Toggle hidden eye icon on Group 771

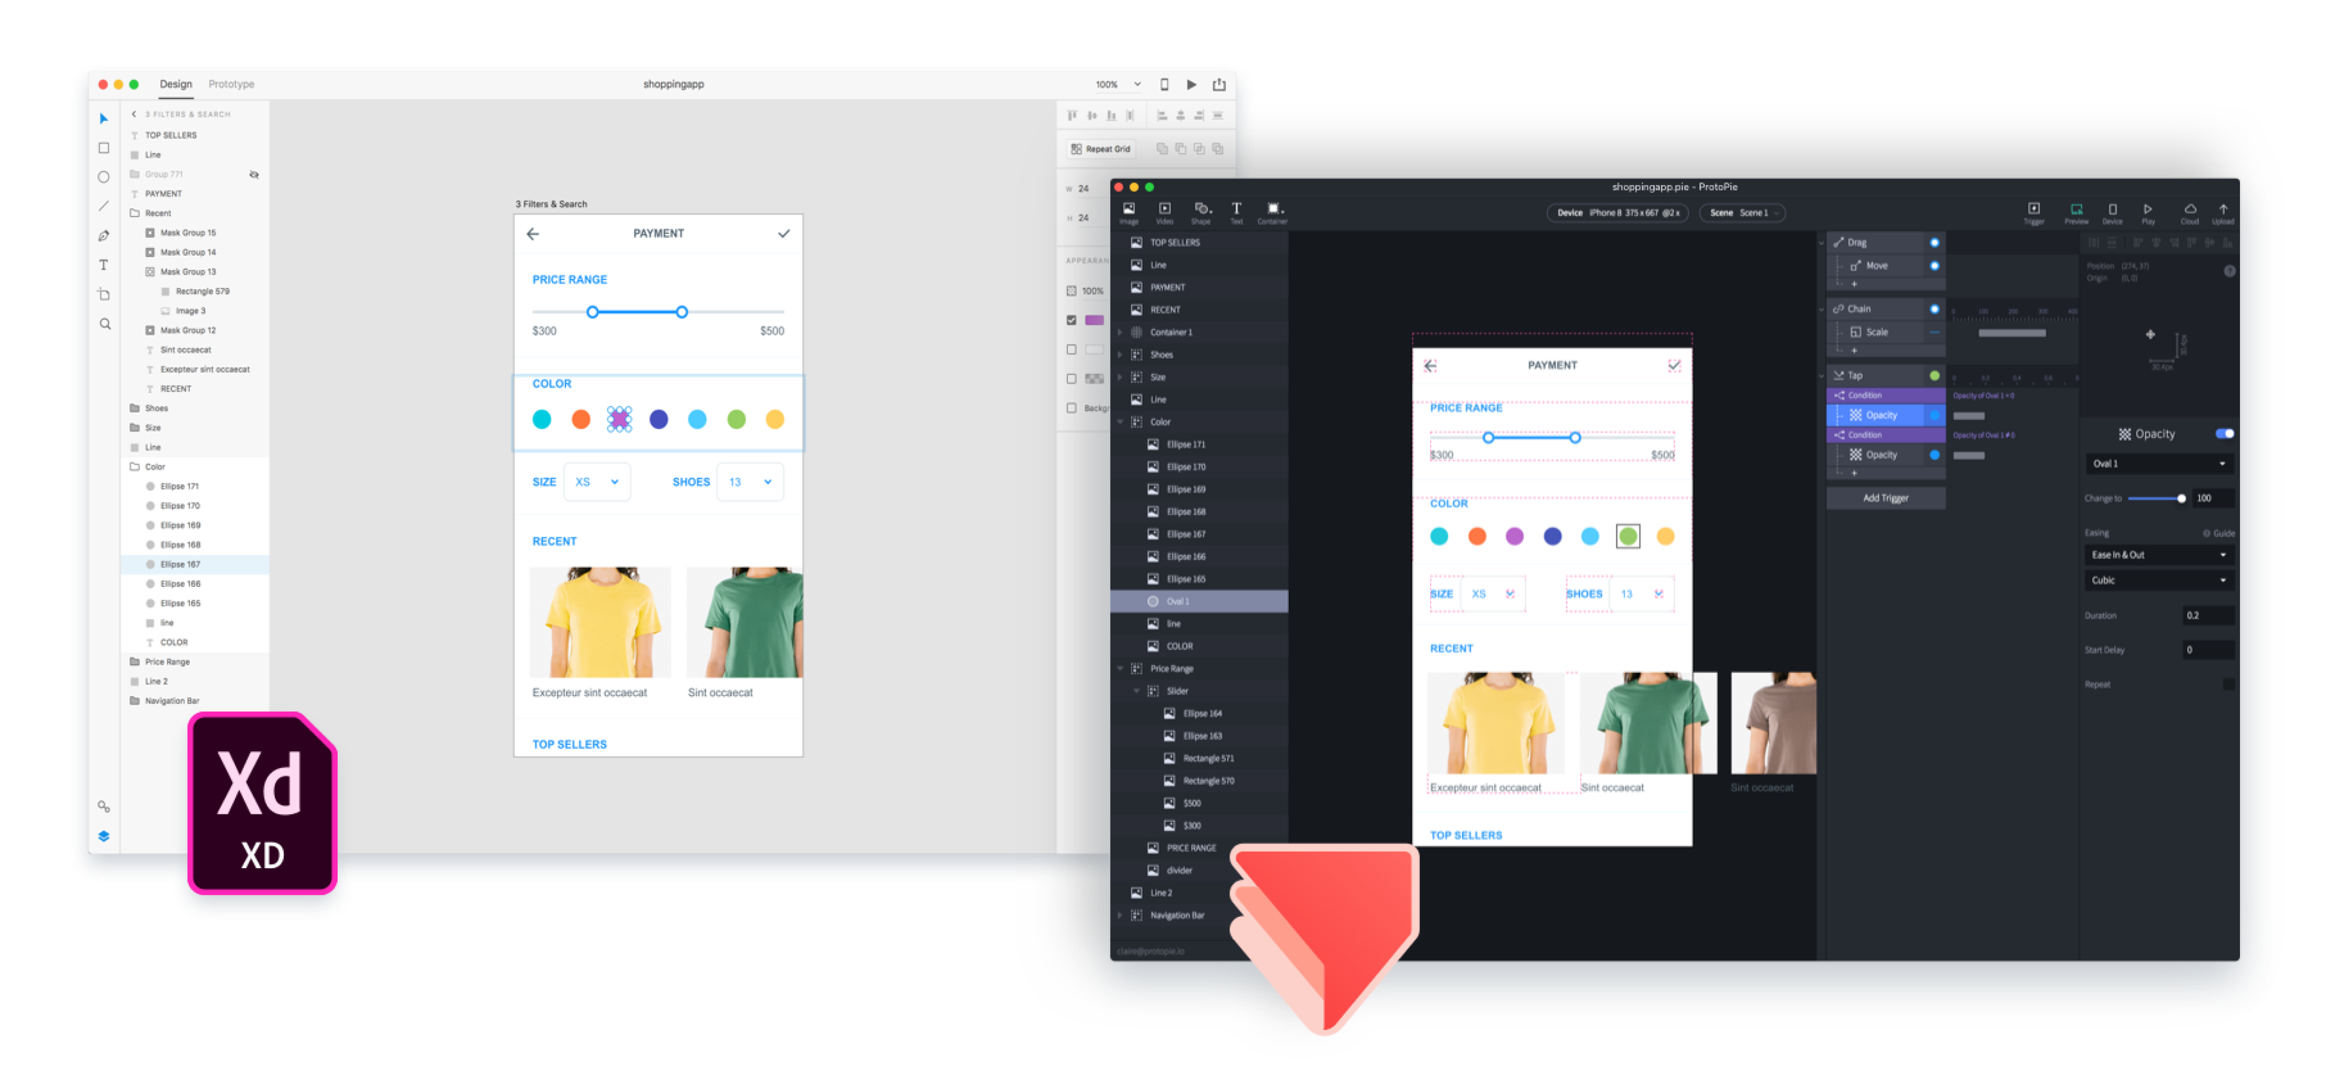[254, 174]
